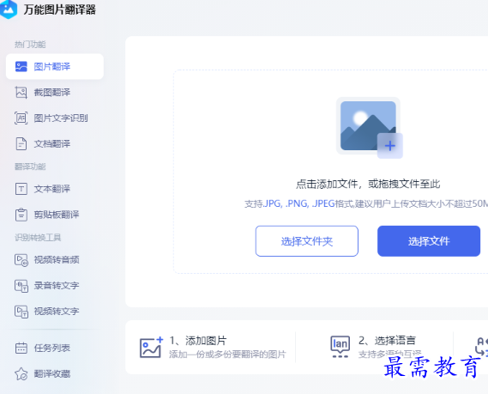Open 视频转音频 tool label
This screenshot has height=394, width=488.
click(x=57, y=260)
